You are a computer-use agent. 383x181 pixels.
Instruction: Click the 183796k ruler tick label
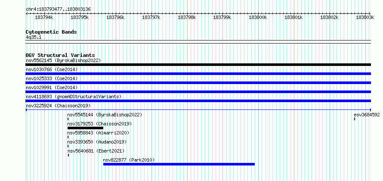tap(115, 18)
